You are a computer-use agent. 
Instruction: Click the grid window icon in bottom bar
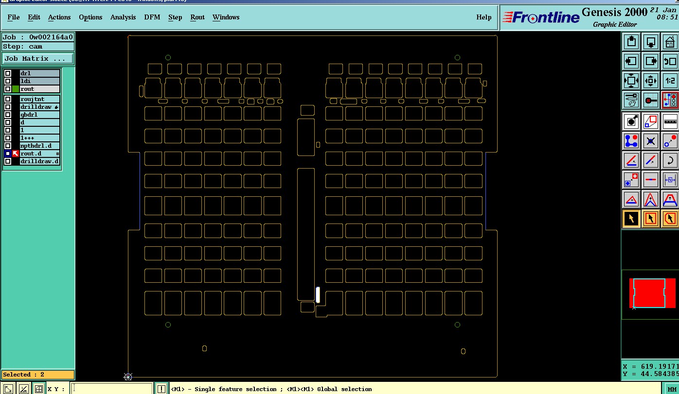pyautogui.click(x=38, y=389)
